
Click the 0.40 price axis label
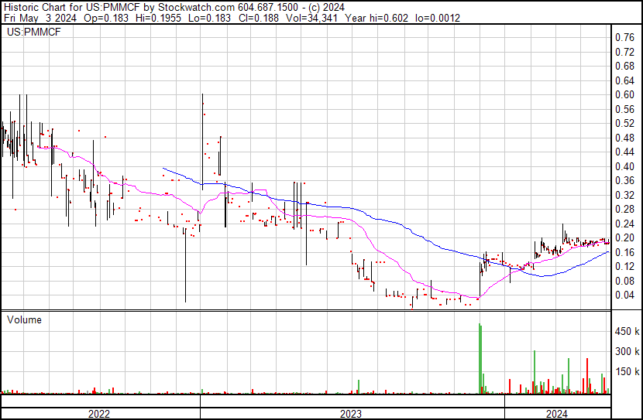[624, 166]
